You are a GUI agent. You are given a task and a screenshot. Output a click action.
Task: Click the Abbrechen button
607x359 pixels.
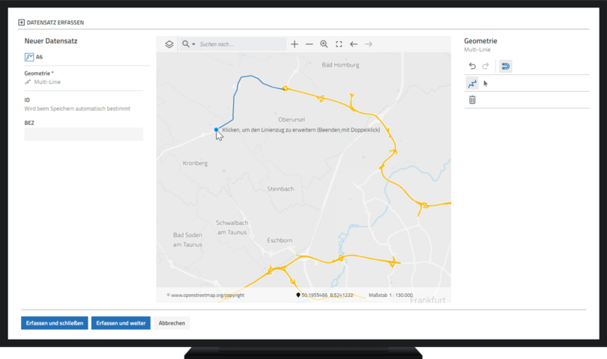coord(172,323)
